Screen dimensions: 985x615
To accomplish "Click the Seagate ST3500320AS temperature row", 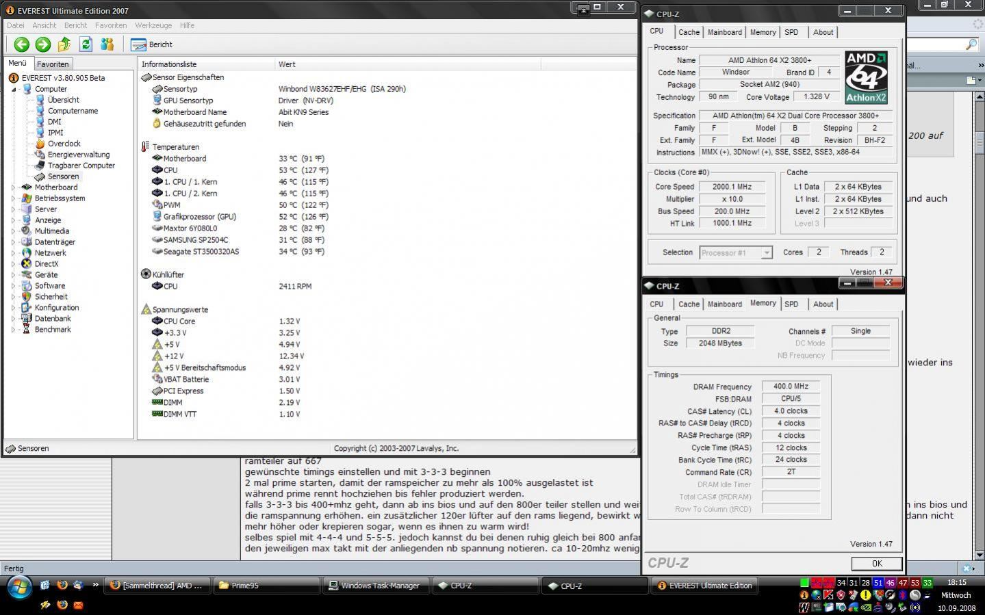I will [x=237, y=252].
